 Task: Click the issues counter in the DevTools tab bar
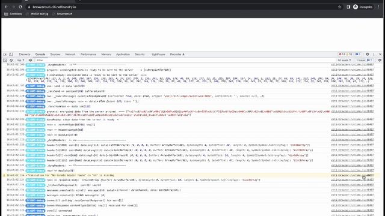pyautogui.click(x=358, y=55)
